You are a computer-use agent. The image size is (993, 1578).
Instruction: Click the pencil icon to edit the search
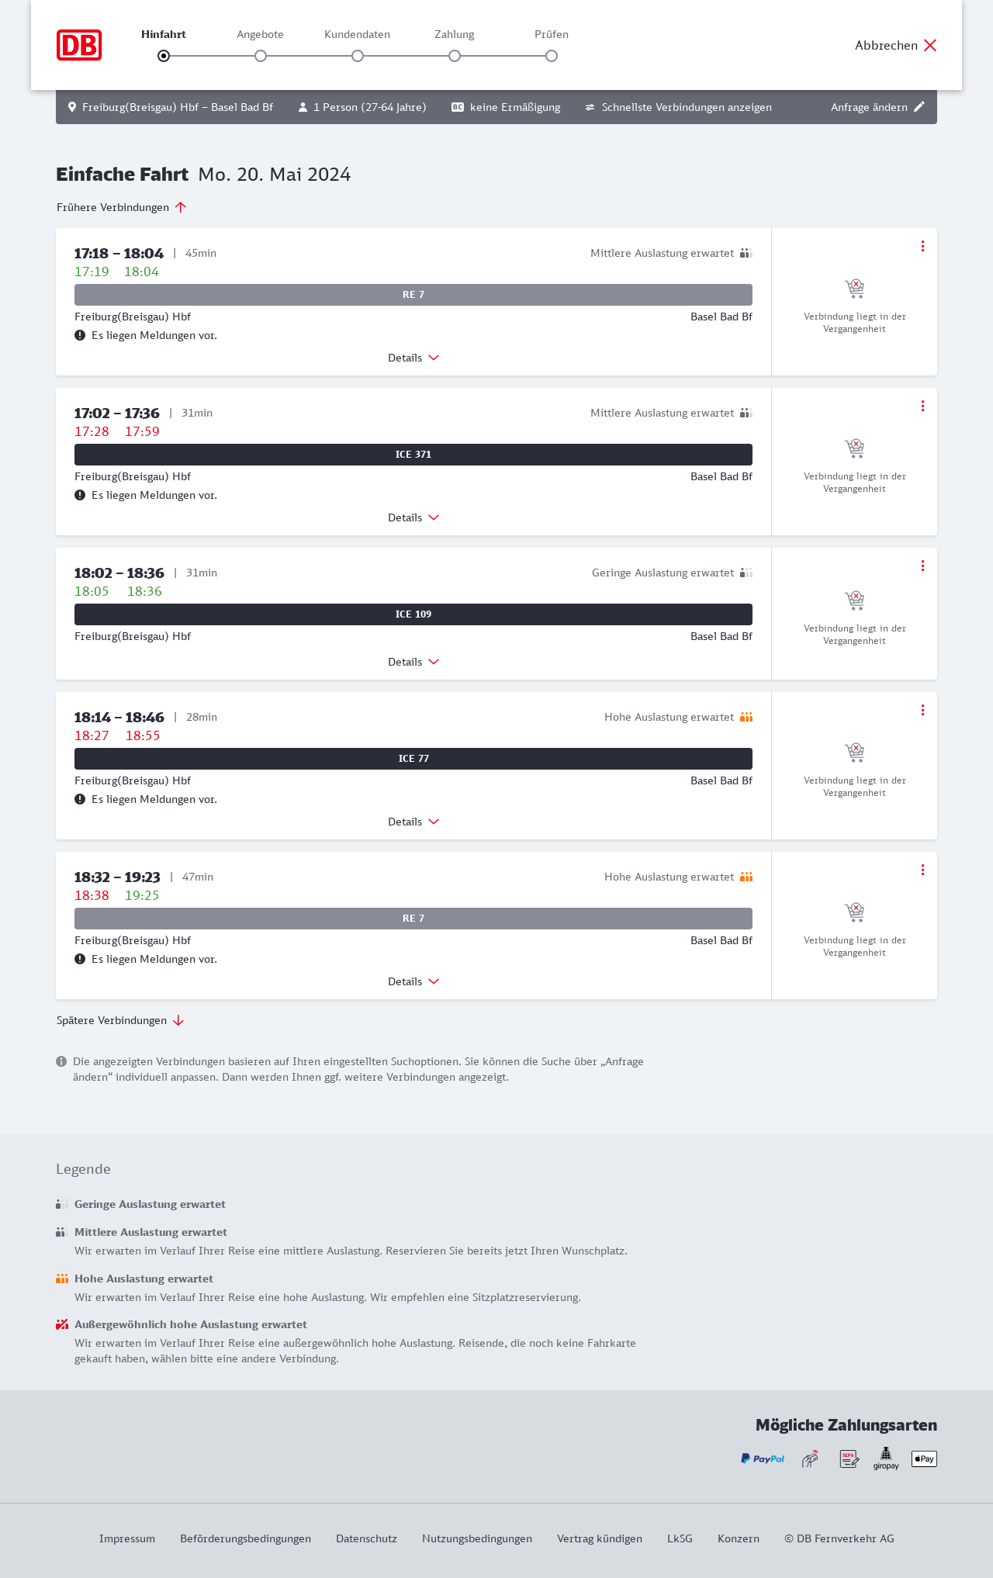point(919,107)
